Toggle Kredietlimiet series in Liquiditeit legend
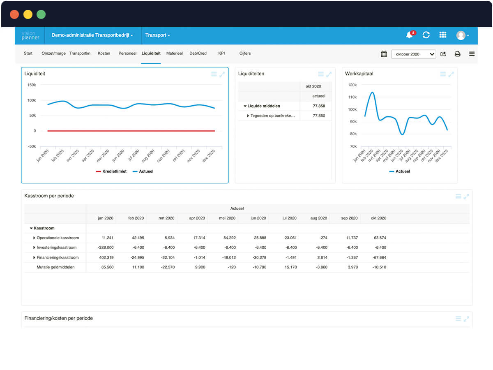493x370 pixels. point(111,171)
